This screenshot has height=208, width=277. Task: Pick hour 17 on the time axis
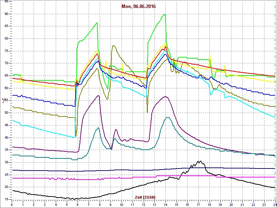198,204
